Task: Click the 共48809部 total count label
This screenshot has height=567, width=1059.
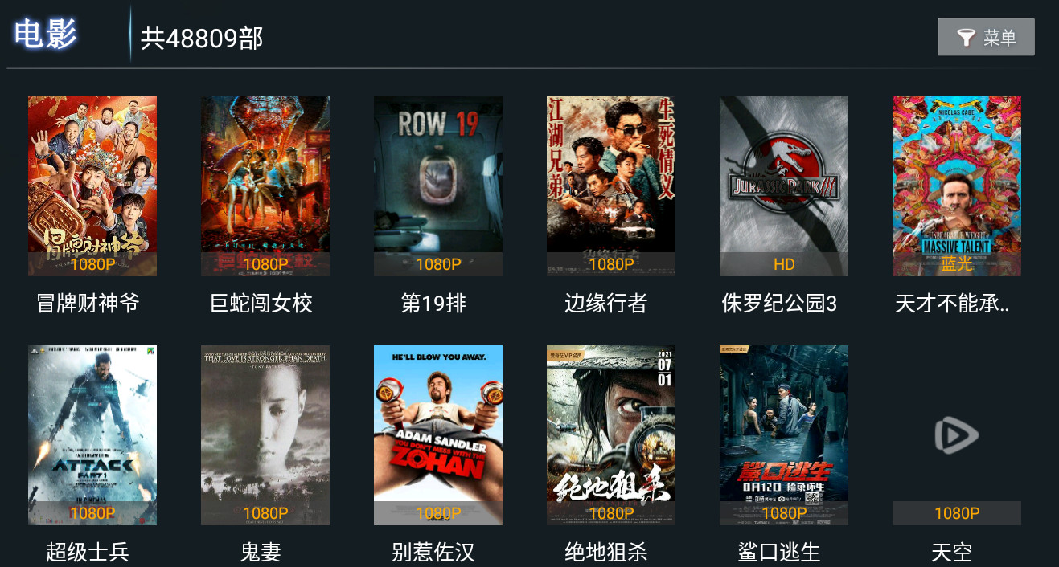Action: click(202, 38)
